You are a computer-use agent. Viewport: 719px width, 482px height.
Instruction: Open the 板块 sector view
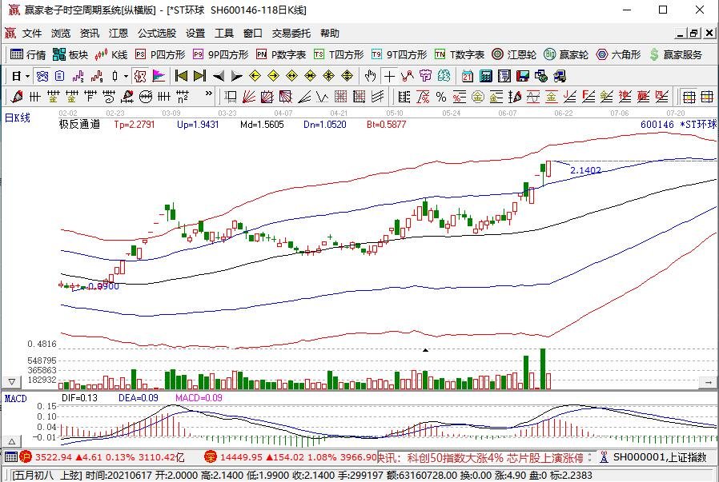click(70, 55)
